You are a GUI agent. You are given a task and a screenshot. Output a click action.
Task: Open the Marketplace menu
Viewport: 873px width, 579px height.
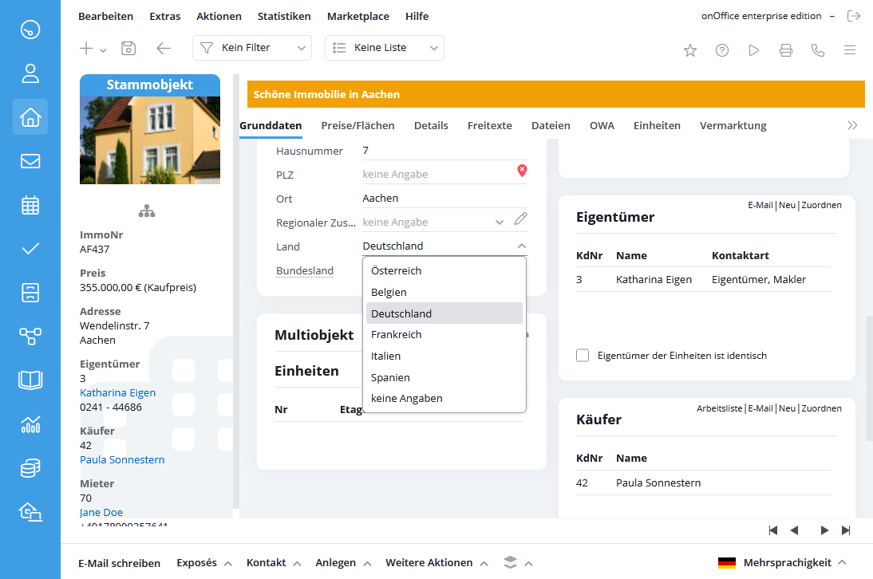pyautogui.click(x=358, y=17)
